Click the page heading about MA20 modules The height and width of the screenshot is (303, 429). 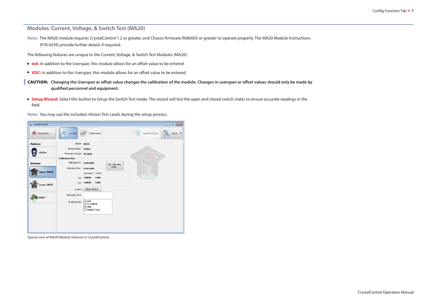(x=86, y=28)
